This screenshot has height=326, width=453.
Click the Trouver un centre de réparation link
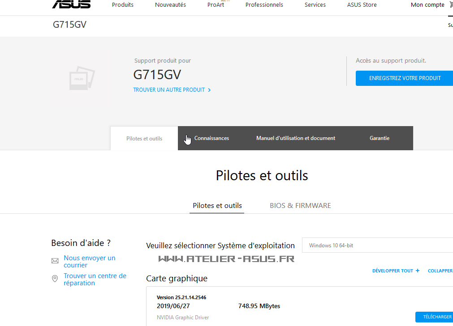(x=95, y=279)
